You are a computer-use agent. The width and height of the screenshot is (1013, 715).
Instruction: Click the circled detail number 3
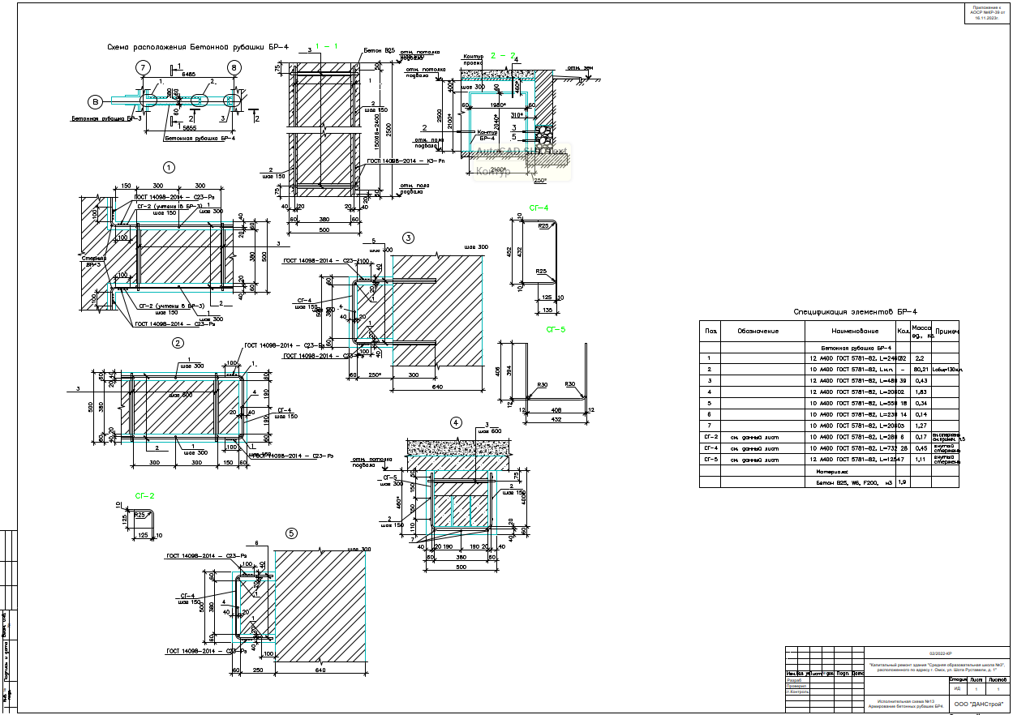408,238
